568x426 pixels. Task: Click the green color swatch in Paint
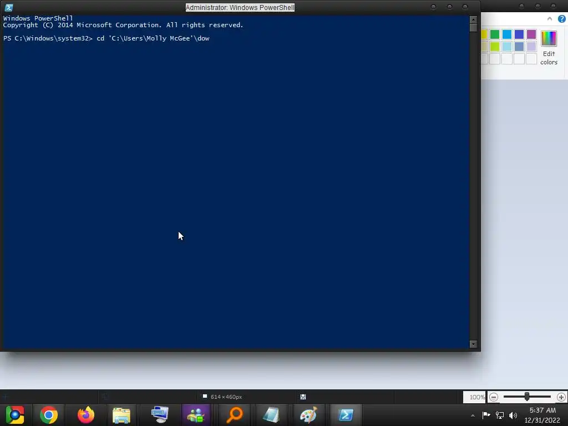point(494,34)
